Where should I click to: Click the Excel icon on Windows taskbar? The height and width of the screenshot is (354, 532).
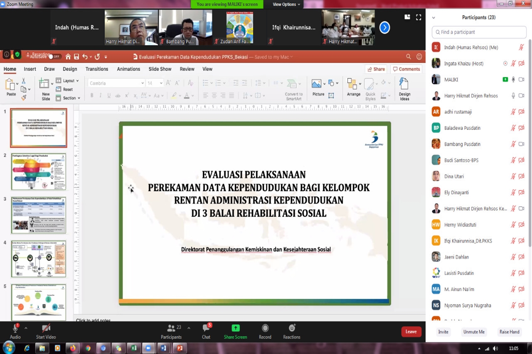(x=134, y=348)
